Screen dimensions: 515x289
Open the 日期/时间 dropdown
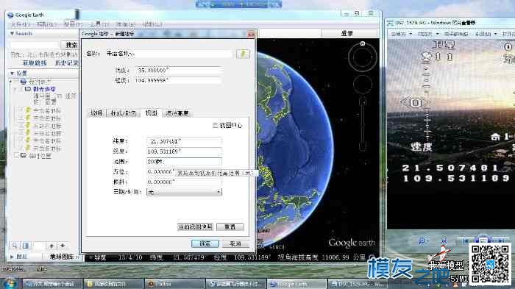tap(184, 192)
